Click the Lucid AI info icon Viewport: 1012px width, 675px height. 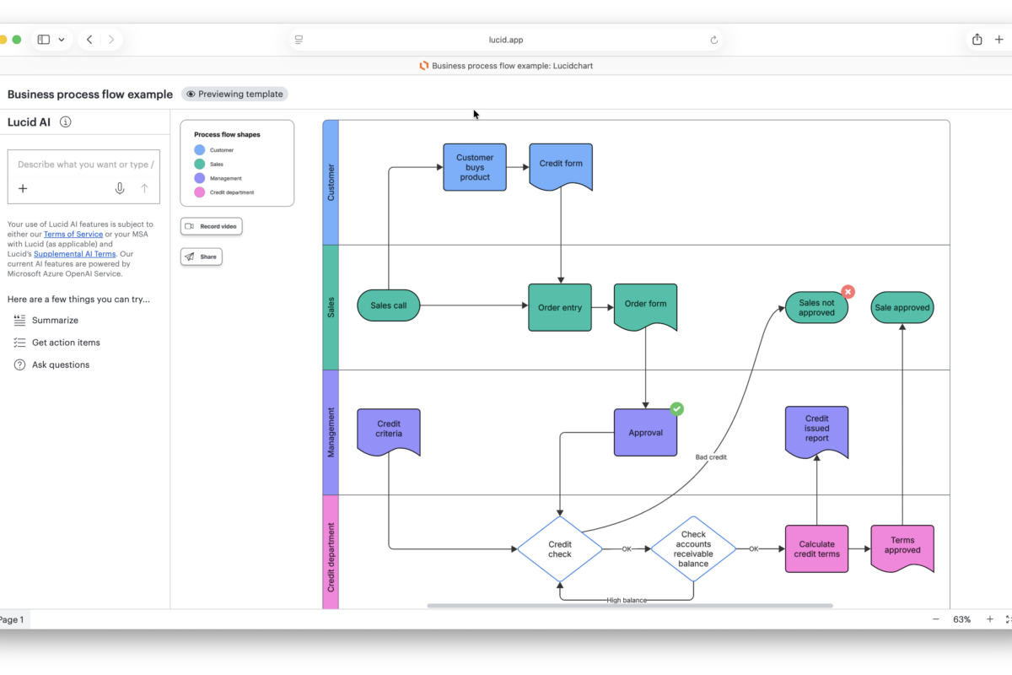(66, 121)
